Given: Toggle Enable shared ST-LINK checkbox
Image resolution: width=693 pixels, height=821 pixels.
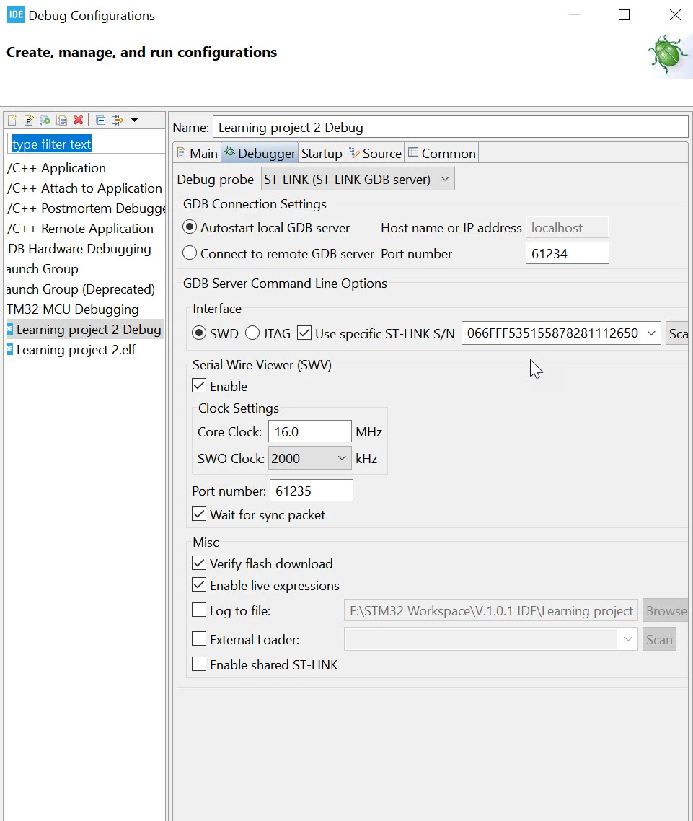Looking at the screenshot, I should (x=199, y=664).
